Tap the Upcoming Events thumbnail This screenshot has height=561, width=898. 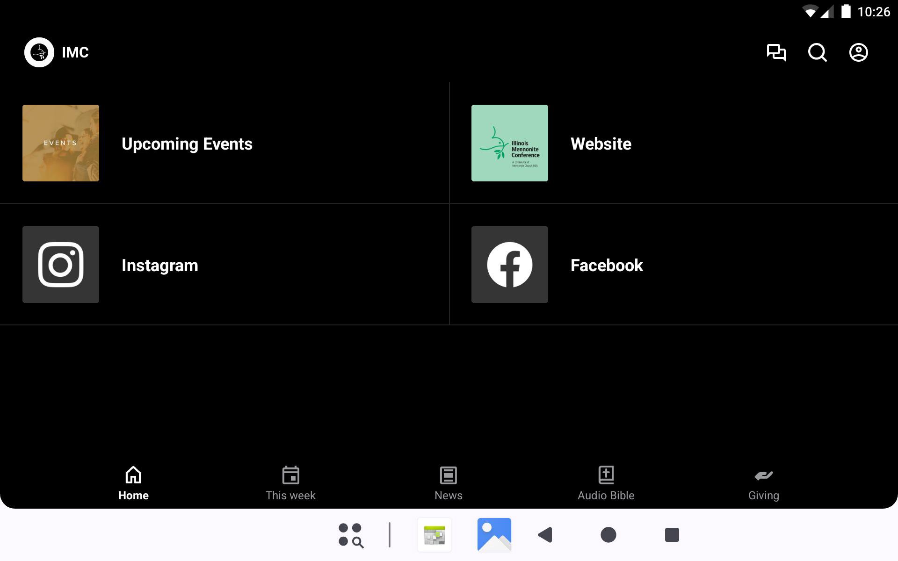(61, 143)
